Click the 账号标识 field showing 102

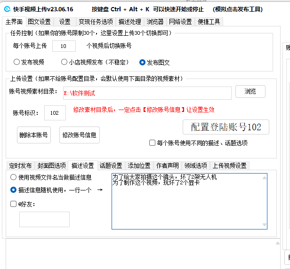coord(55,113)
